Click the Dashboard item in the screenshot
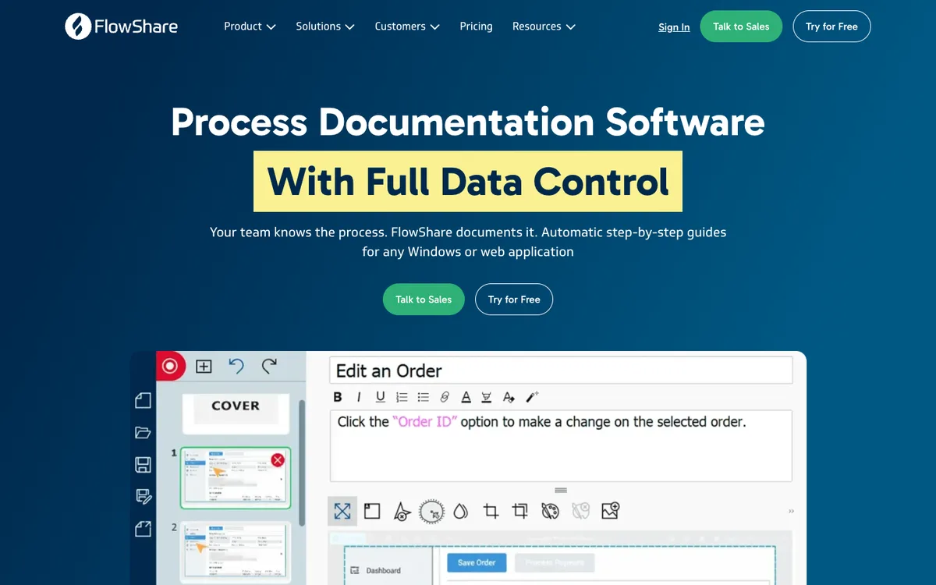Screen dimensions: 936x585 point(376,570)
